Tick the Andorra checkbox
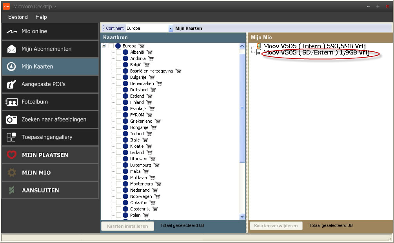The image size is (394, 243). (119, 58)
